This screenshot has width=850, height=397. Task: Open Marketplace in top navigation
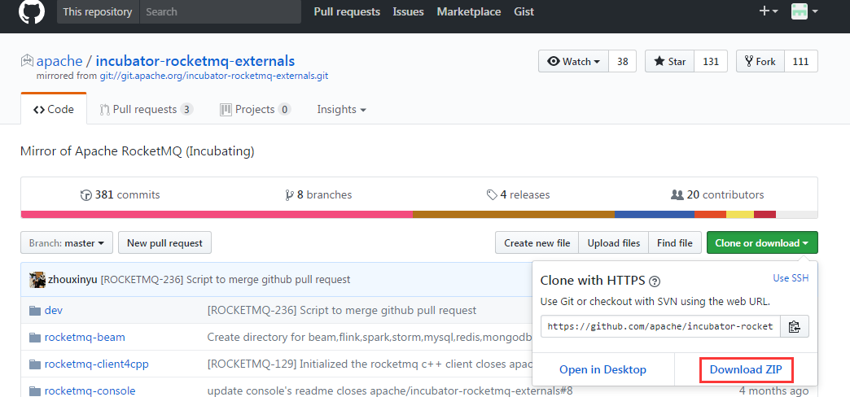[x=469, y=11]
